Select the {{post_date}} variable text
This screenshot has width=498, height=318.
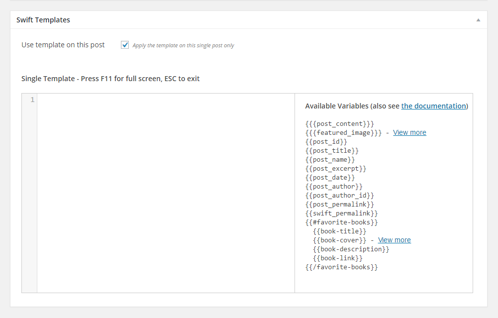pos(330,177)
